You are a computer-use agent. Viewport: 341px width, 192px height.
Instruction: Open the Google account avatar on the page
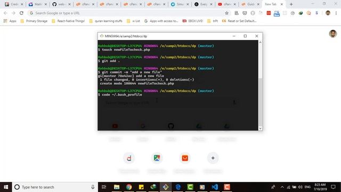(x=332, y=34)
